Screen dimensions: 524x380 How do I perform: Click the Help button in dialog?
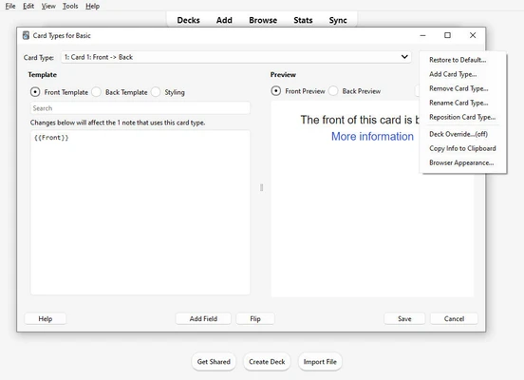click(x=46, y=319)
